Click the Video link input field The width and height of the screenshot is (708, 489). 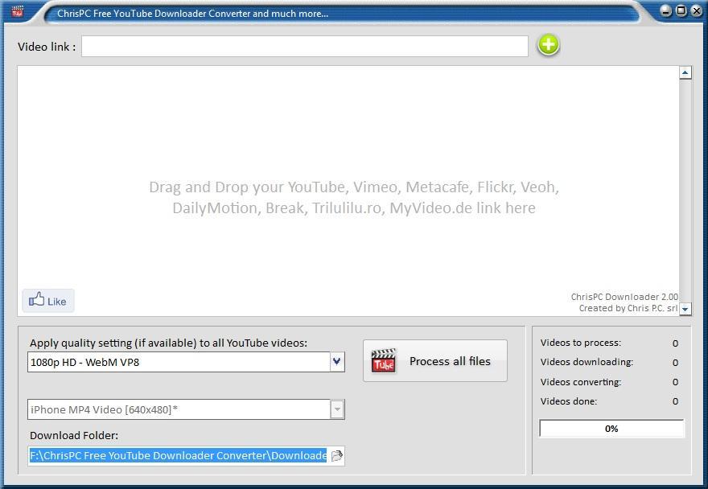(305, 47)
